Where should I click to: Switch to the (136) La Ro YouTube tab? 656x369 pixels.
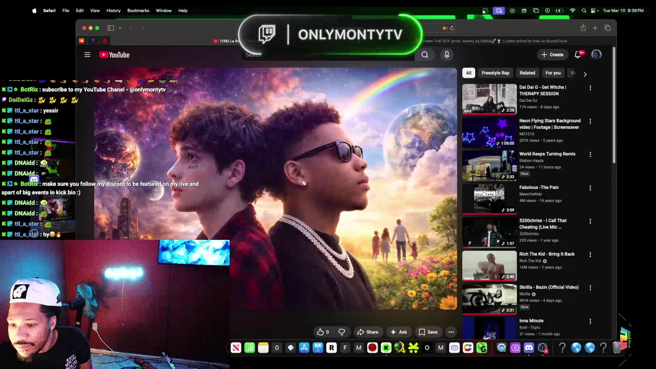(x=228, y=41)
